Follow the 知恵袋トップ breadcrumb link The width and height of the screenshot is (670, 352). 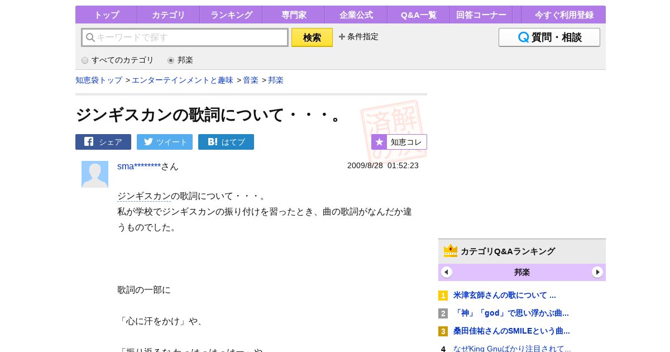click(99, 80)
